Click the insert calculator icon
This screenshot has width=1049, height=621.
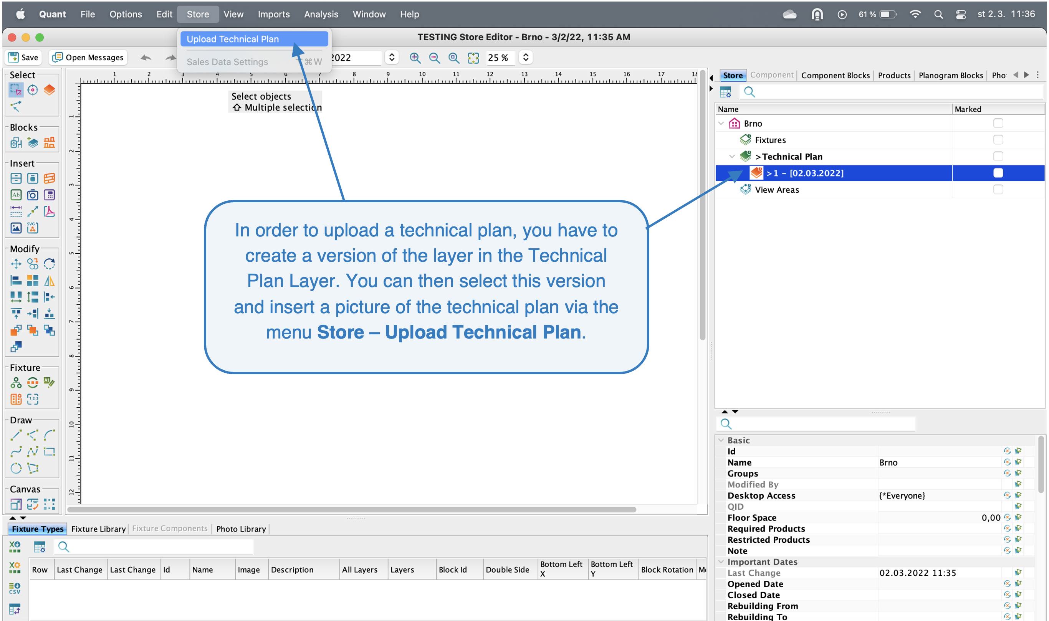(x=50, y=195)
